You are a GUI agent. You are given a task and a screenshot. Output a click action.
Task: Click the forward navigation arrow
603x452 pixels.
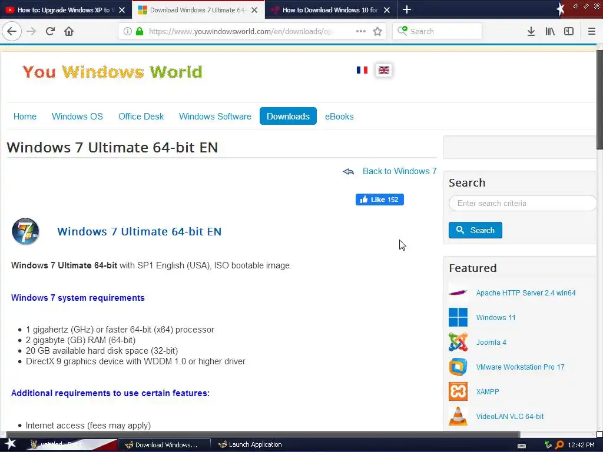31,31
